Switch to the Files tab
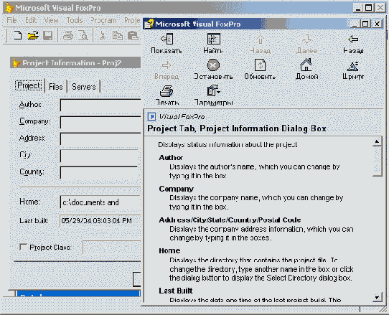389x315 pixels. point(55,87)
